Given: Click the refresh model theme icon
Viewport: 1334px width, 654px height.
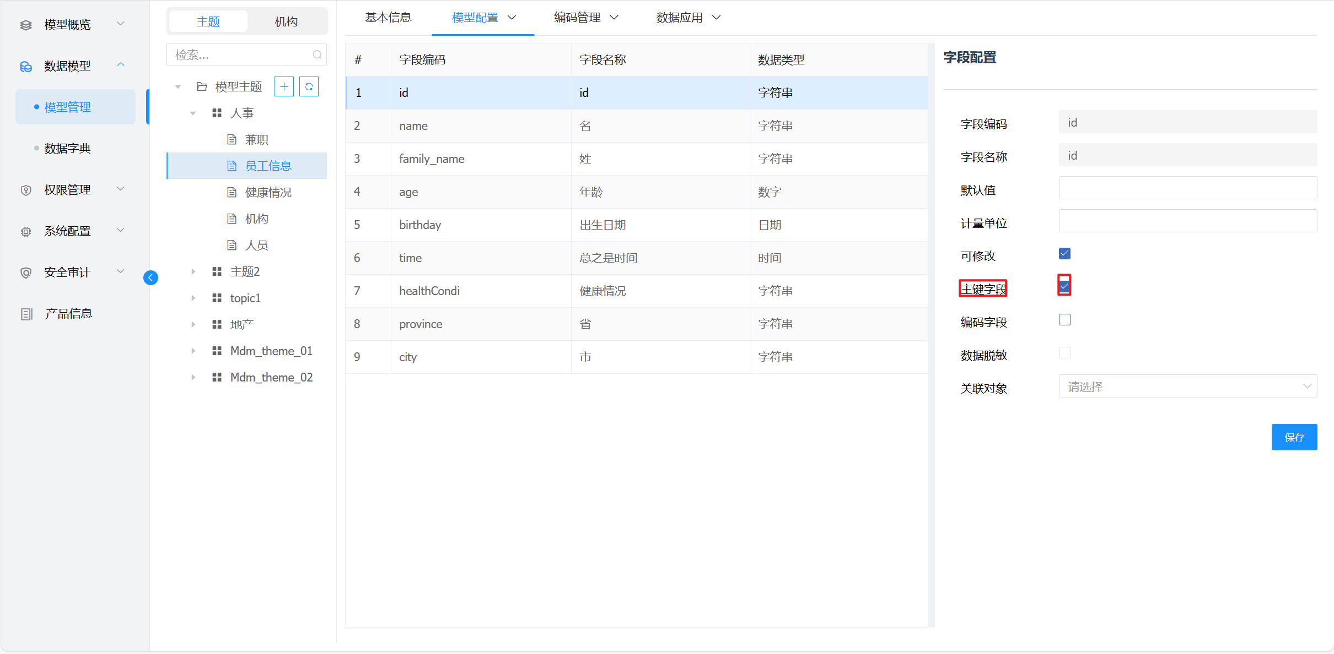Looking at the screenshot, I should click(309, 86).
